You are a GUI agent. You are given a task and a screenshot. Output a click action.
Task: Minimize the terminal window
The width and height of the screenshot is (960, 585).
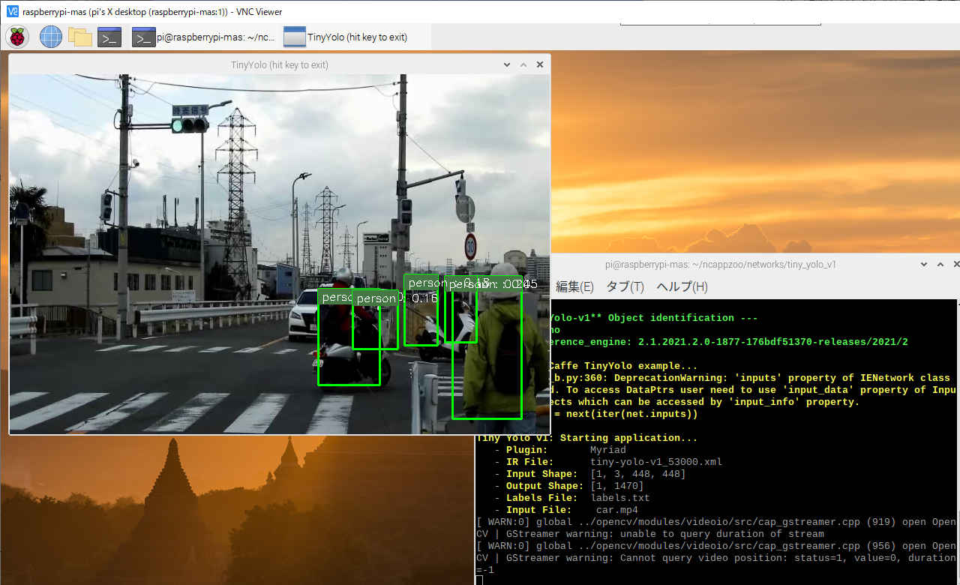coord(925,265)
